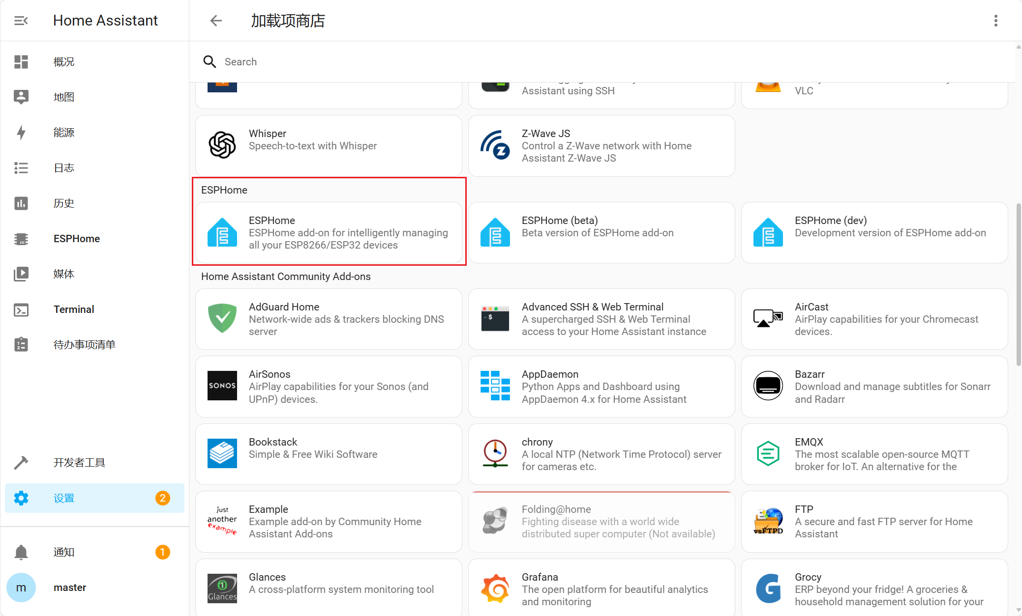Viewport: 1022px width, 616px height.
Task: Open the Sonos AirSonos thumbnail
Action: [x=222, y=386]
